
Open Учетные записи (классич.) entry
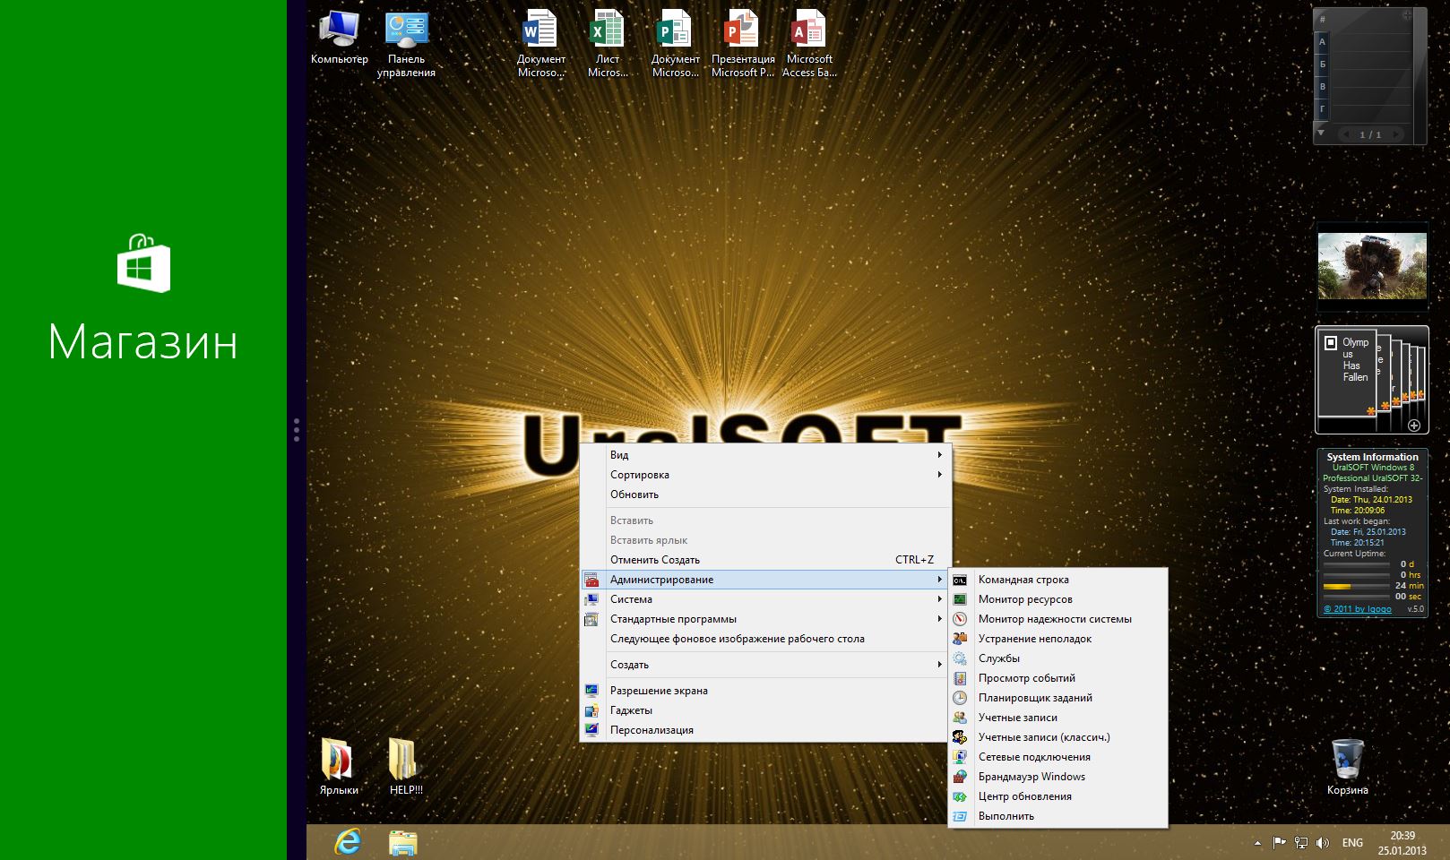[x=1058, y=737]
